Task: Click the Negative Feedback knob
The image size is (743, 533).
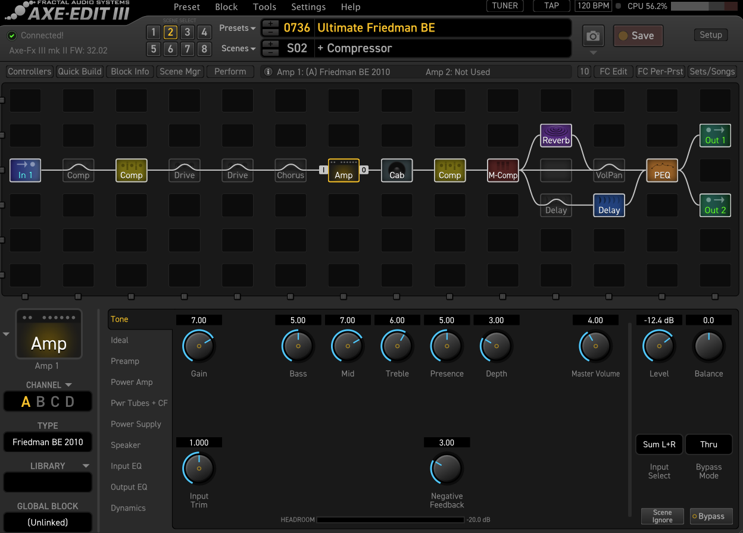Action: click(447, 468)
